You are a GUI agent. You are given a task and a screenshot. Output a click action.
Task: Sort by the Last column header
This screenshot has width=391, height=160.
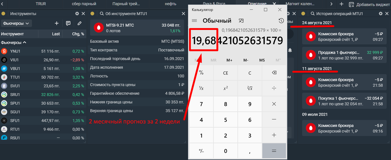[56, 34]
